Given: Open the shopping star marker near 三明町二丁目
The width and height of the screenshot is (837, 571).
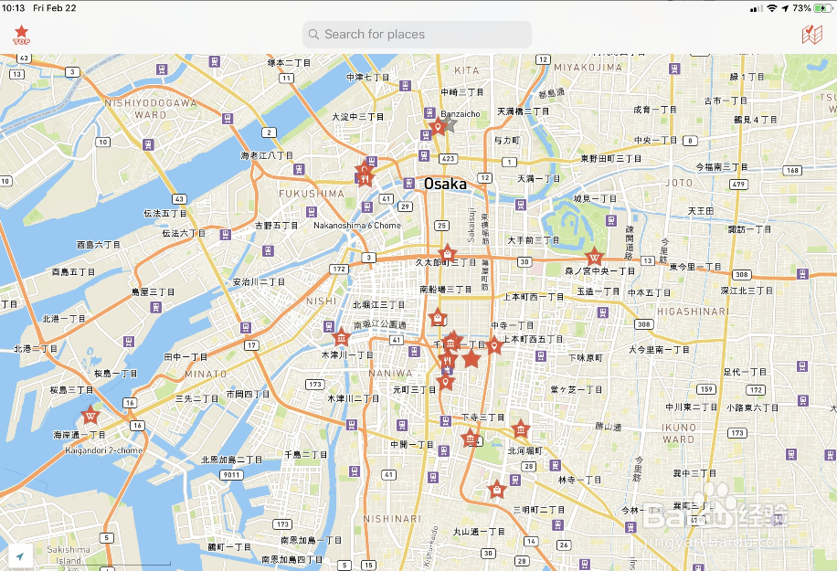Looking at the screenshot, I should 497,490.
